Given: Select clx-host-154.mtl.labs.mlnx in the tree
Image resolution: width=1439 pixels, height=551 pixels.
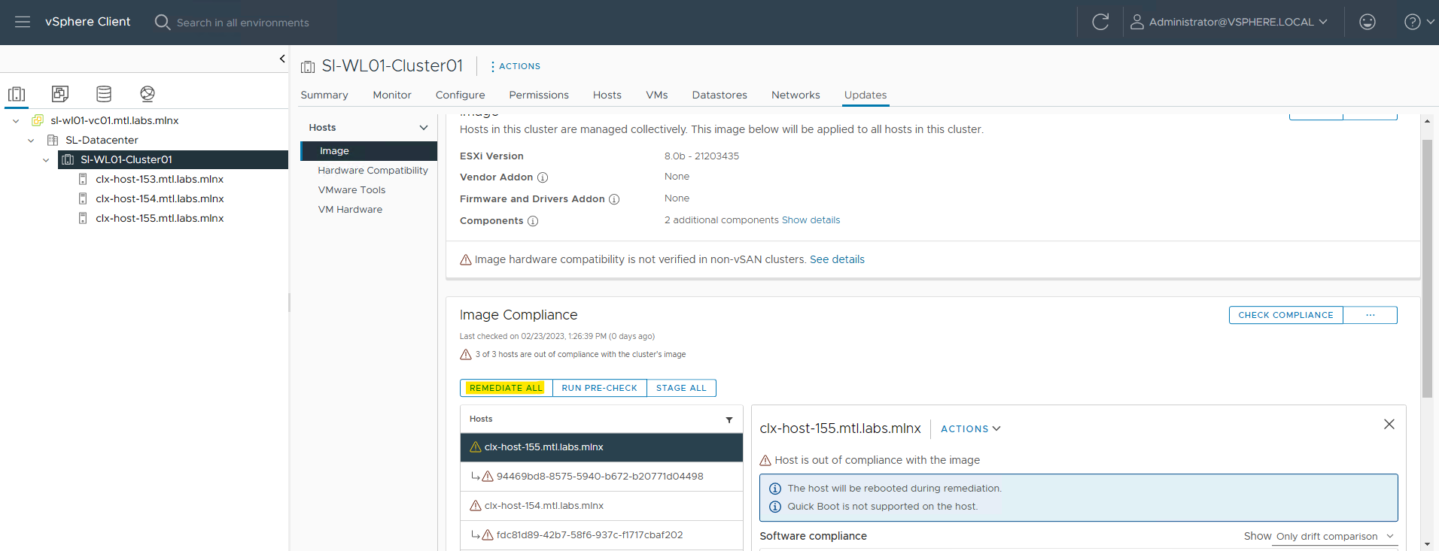Looking at the screenshot, I should (x=160, y=198).
